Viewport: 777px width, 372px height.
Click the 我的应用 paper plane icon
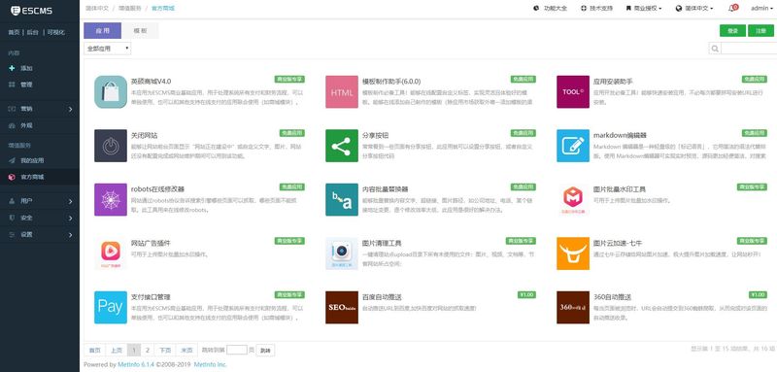point(12,160)
